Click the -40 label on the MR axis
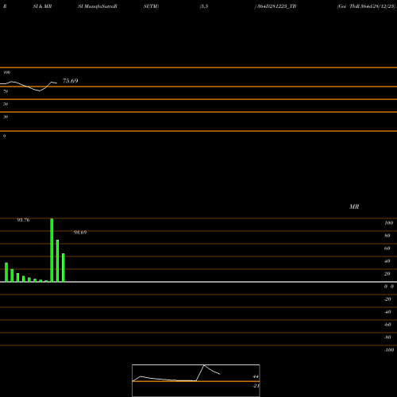Viewport: 397px width, 397px height. [x=387, y=312]
